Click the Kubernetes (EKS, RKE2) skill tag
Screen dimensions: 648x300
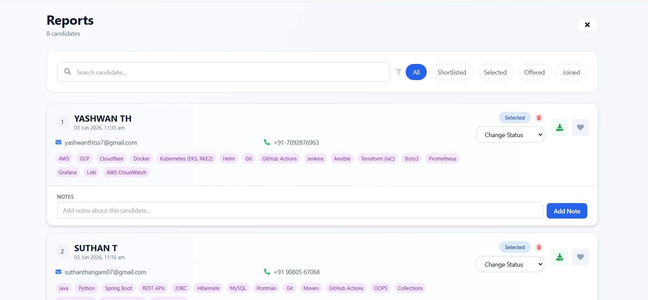186,159
